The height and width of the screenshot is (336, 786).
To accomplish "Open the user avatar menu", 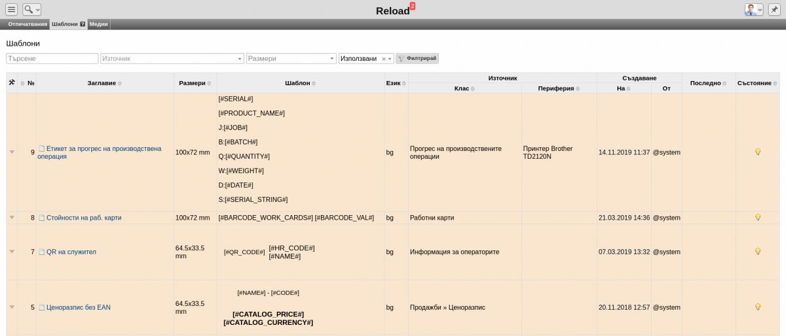I will coord(754,9).
